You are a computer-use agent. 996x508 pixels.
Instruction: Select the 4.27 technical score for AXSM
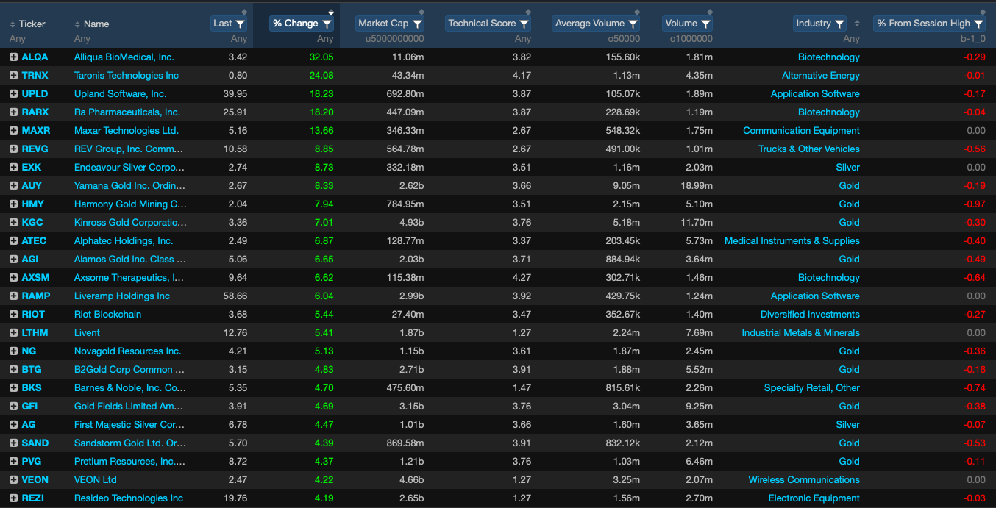click(x=522, y=278)
